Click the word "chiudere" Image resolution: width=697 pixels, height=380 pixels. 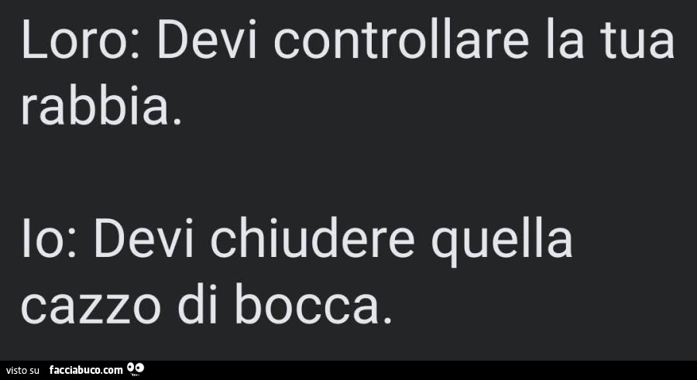312,239
